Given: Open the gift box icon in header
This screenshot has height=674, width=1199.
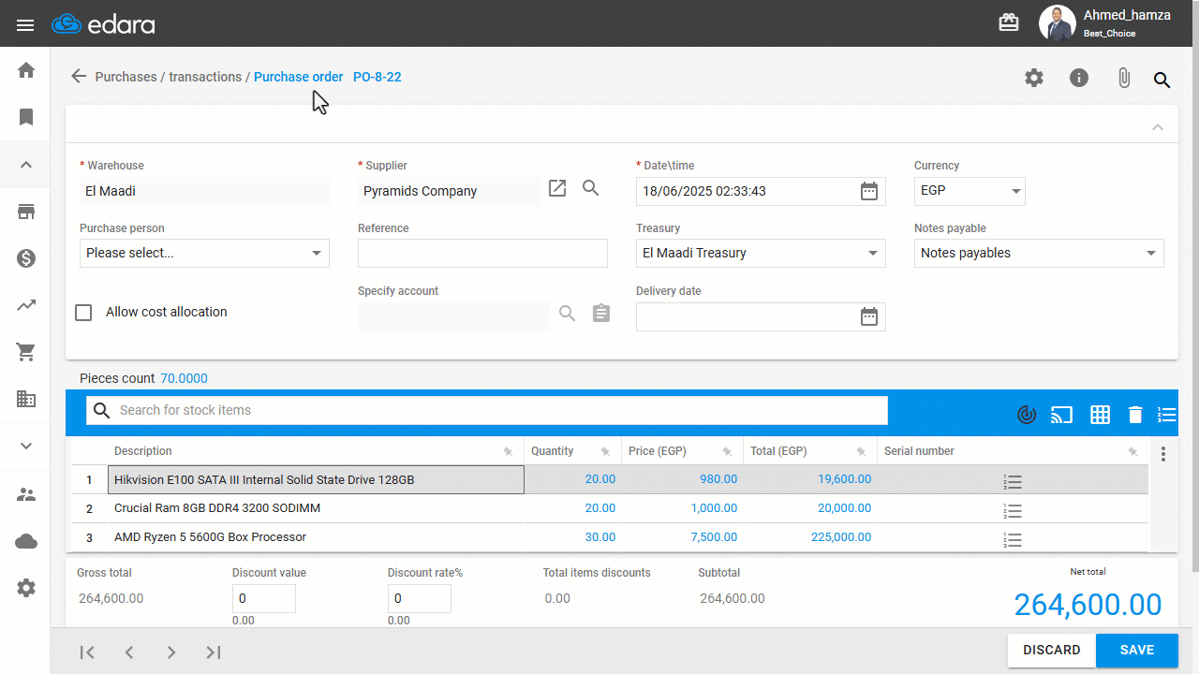Looking at the screenshot, I should click(1009, 23).
